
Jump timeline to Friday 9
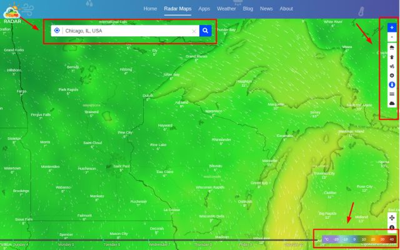(246, 244)
